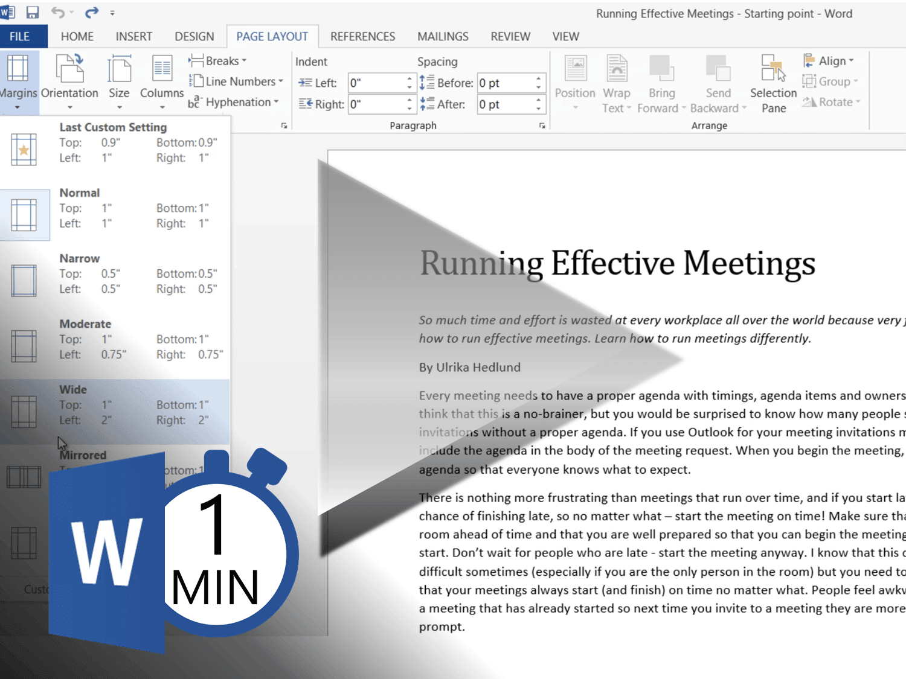Open the Selection Pane
The width and height of the screenshot is (906, 679).
(774, 83)
